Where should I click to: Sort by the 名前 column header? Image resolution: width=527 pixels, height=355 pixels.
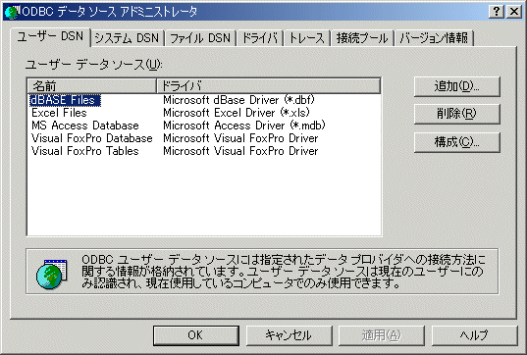tap(91, 86)
